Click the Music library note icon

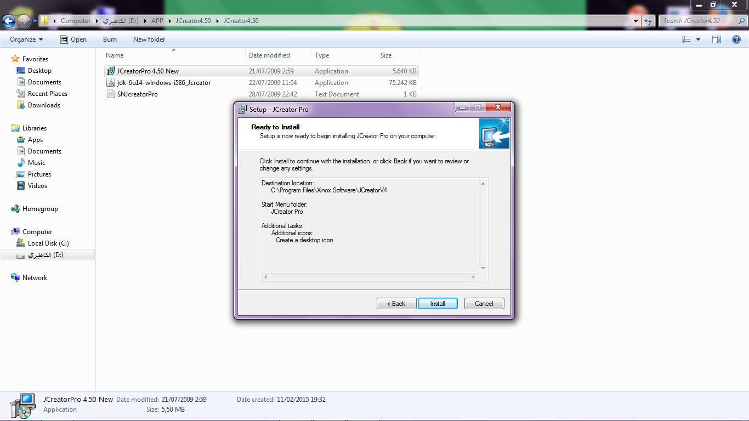tap(21, 163)
